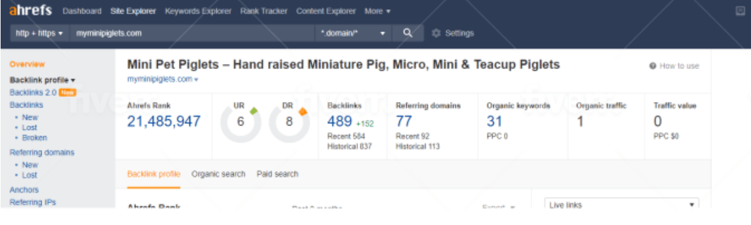751x225 pixels.
Task: Click the notification icon at top right
Action: 740,11
